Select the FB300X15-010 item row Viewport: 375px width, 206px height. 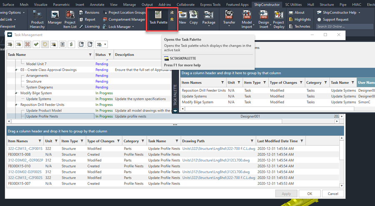tap(173, 166)
